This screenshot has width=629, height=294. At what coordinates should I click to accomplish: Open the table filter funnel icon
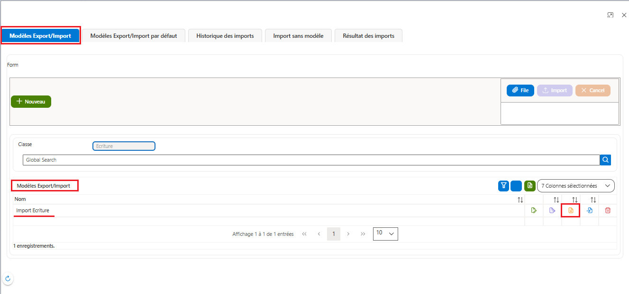[503, 186]
